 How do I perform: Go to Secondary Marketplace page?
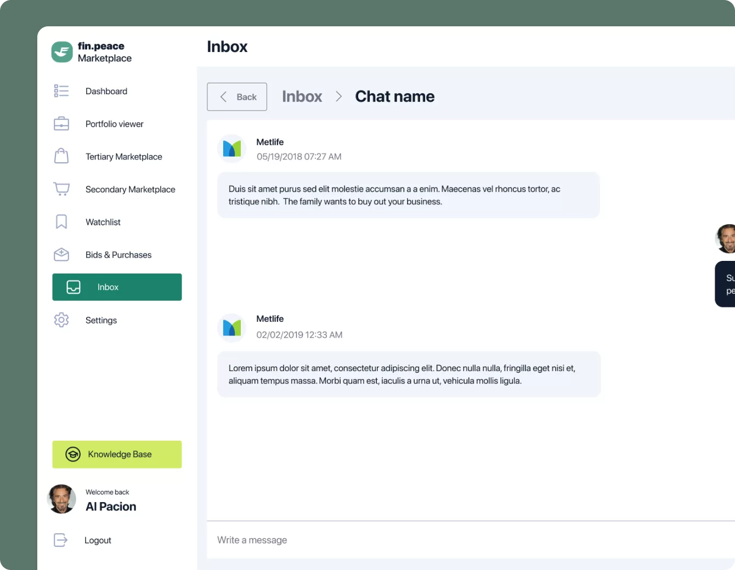(130, 190)
